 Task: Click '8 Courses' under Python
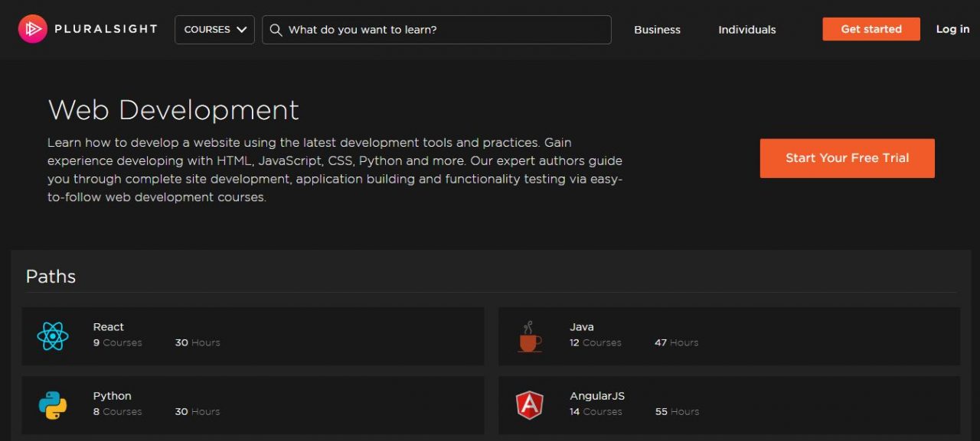point(118,411)
